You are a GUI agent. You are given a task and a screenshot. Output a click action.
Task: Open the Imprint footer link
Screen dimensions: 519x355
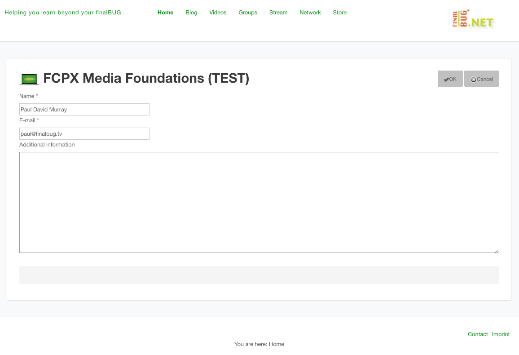tap(501, 334)
